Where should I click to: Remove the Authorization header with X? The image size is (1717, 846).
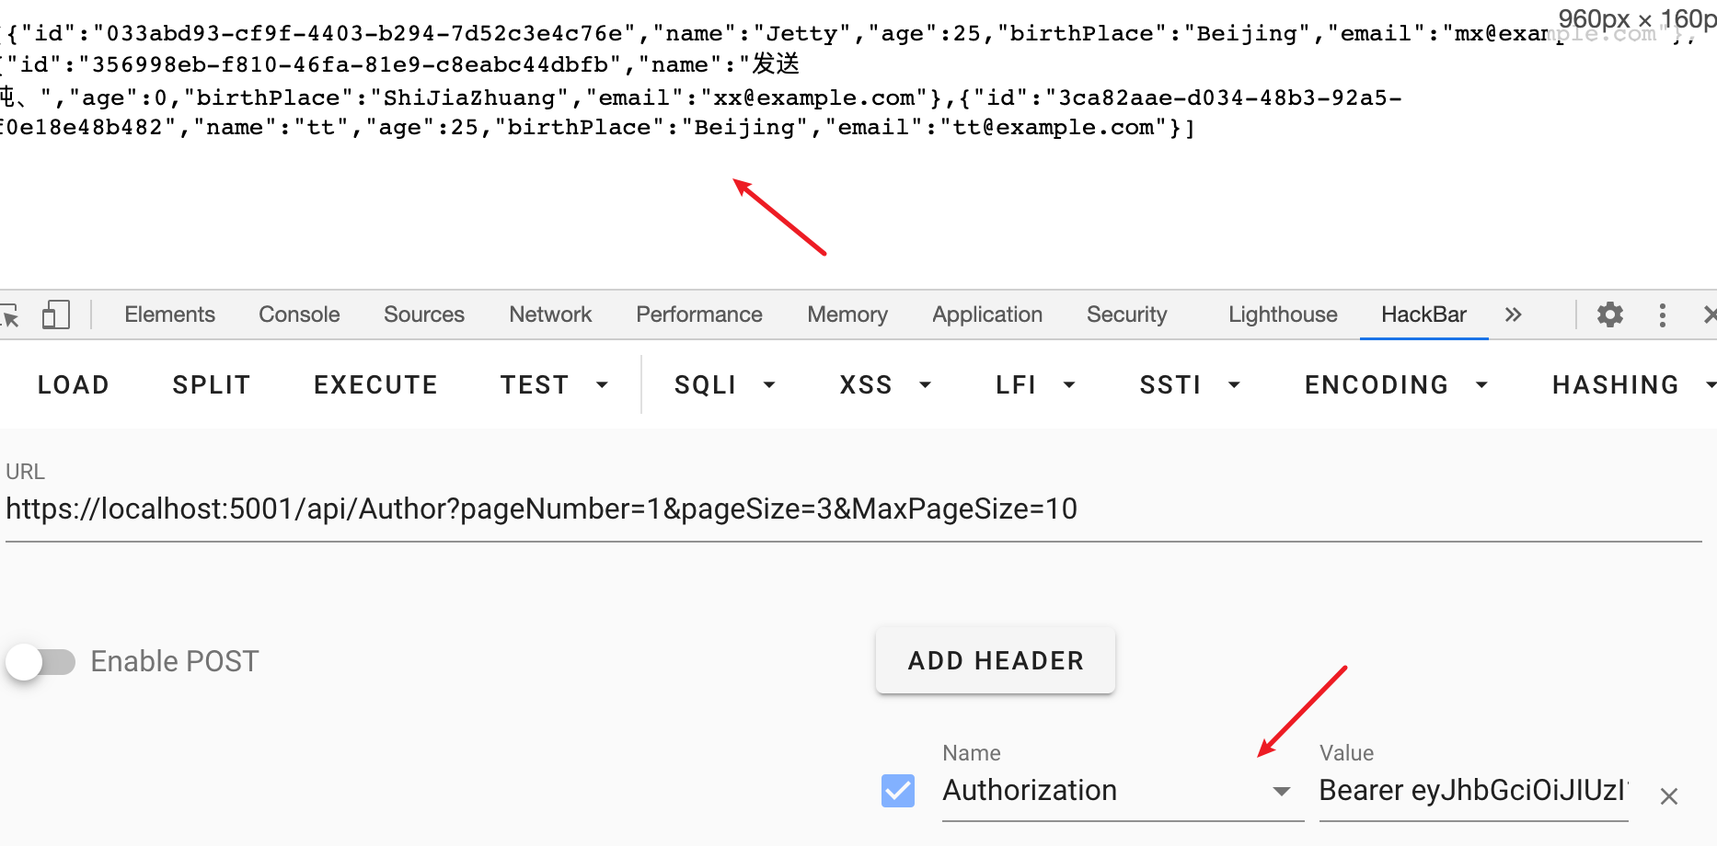tap(1668, 796)
